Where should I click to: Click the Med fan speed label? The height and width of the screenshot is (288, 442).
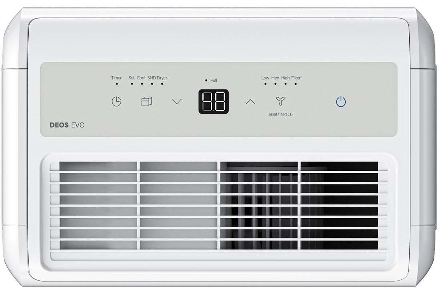tap(275, 78)
